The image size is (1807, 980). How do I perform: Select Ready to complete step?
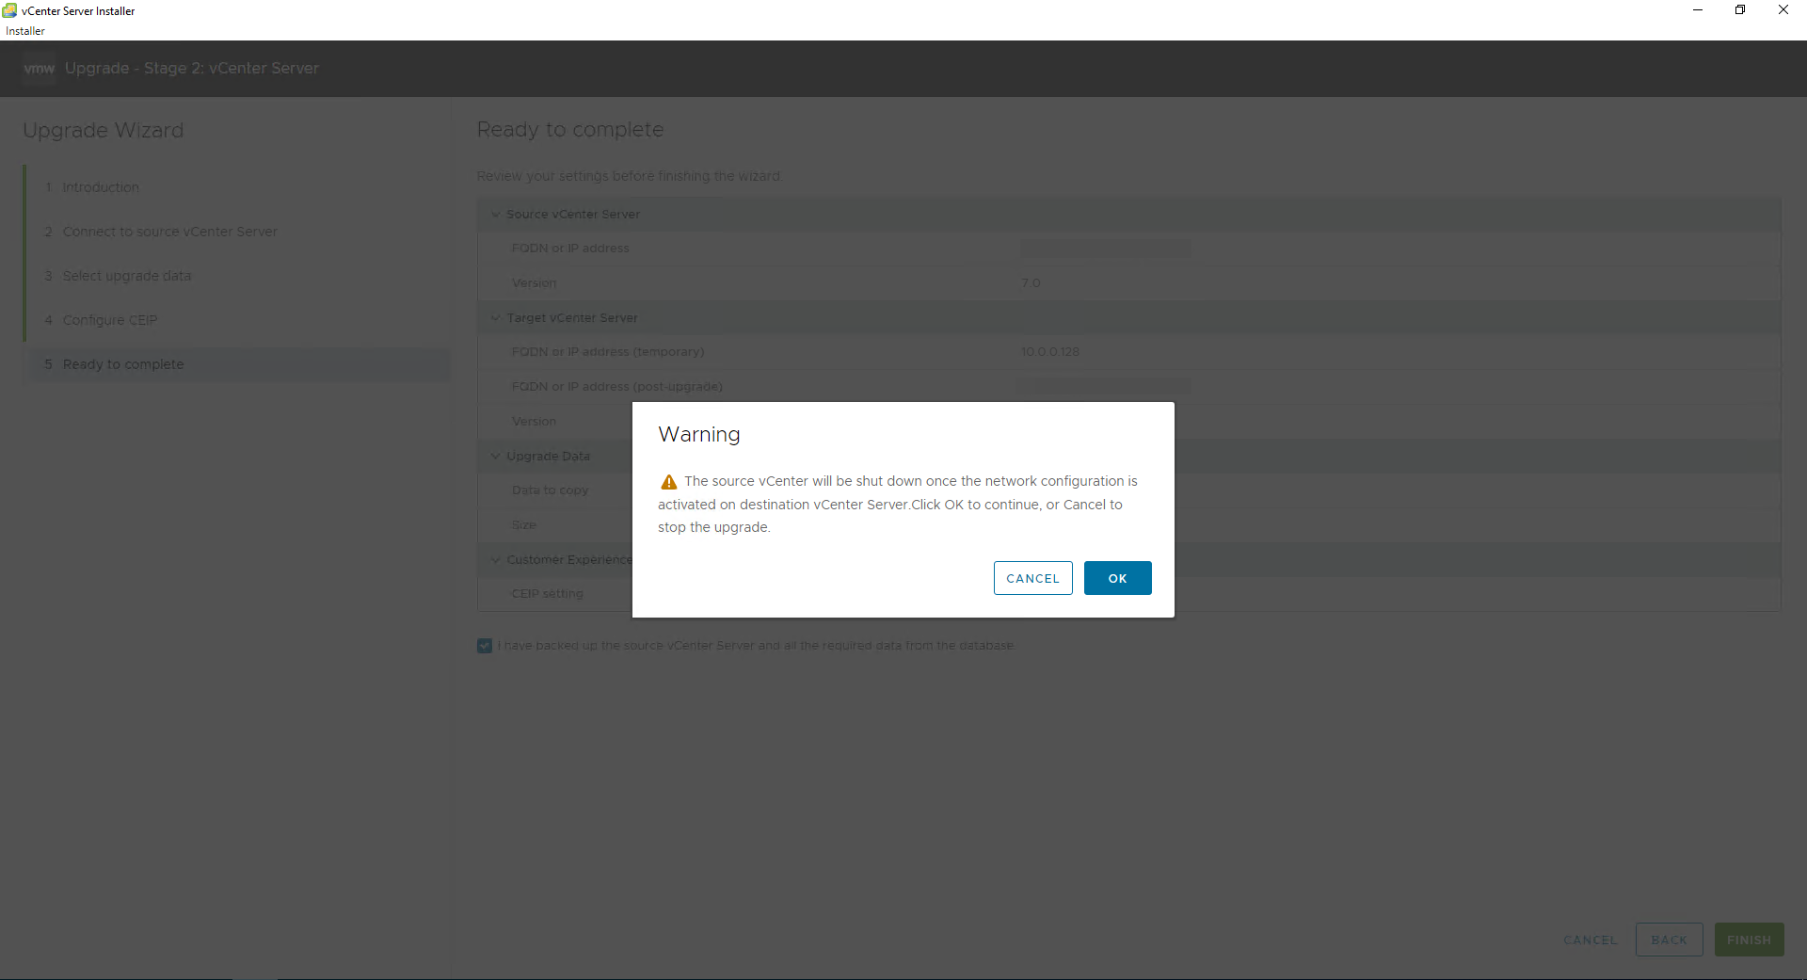click(123, 364)
